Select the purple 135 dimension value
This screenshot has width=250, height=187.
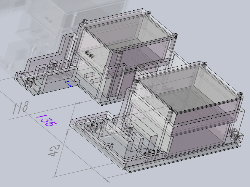coord(47,120)
